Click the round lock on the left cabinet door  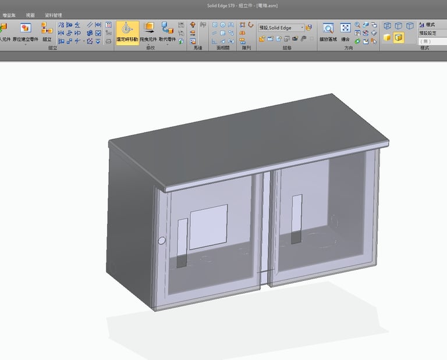[162, 240]
